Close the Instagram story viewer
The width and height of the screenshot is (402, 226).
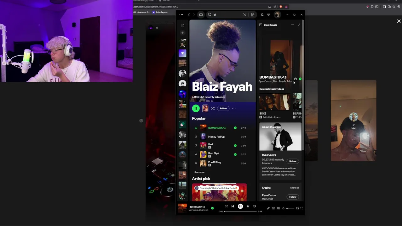pos(399,21)
